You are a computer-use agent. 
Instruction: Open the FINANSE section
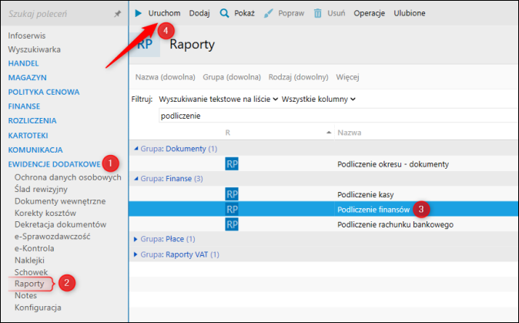[x=24, y=106]
